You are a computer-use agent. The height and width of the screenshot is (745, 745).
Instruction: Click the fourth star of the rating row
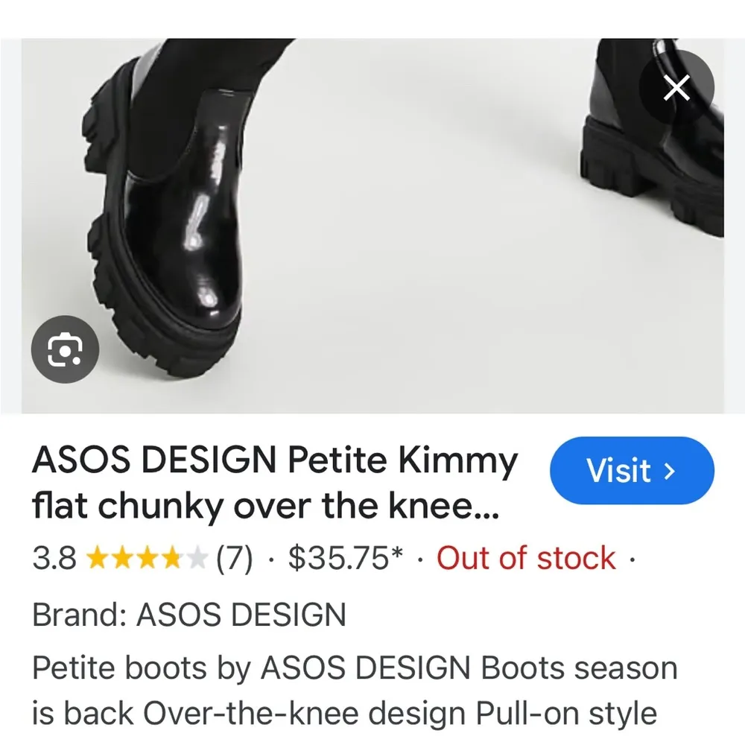tap(172, 558)
